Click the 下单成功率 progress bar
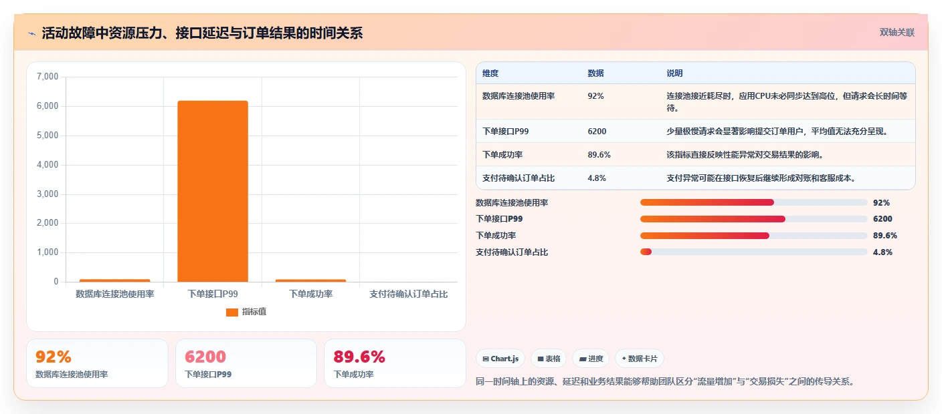The image size is (942, 414). pyautogui.click(x=753, y=236)
